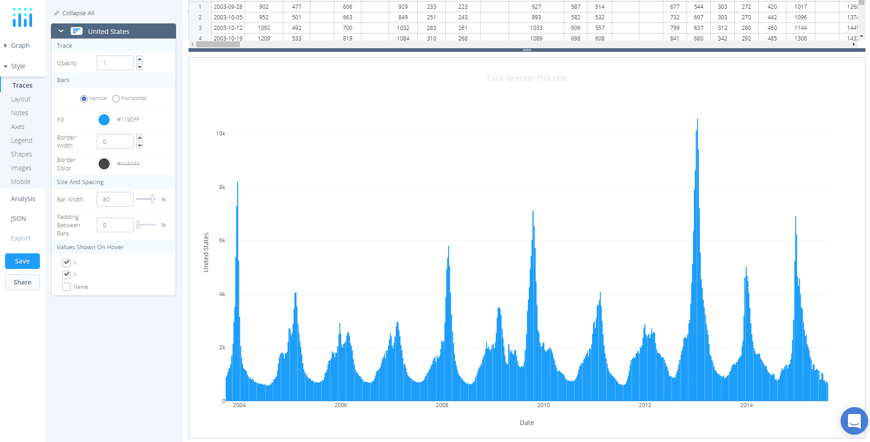Click the cell value 1017
The width and height of the screenshot is (870, 442).
(x=800, y=6)
